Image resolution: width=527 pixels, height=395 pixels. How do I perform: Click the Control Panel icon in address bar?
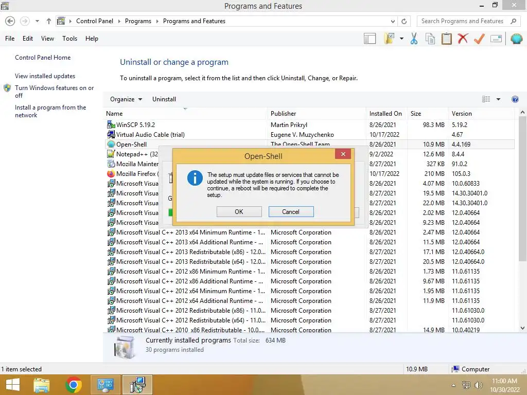[x=61, y=21]
